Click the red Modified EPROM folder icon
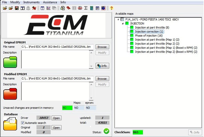This screenshot has width=204, height=137. coord(10,94)
